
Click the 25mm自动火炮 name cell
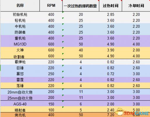(20, 98)
